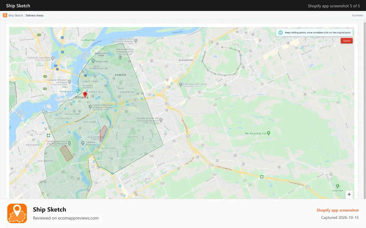Click the red Cancel button
The width and height of the screenshot is (366, 228).
(346, 41)
